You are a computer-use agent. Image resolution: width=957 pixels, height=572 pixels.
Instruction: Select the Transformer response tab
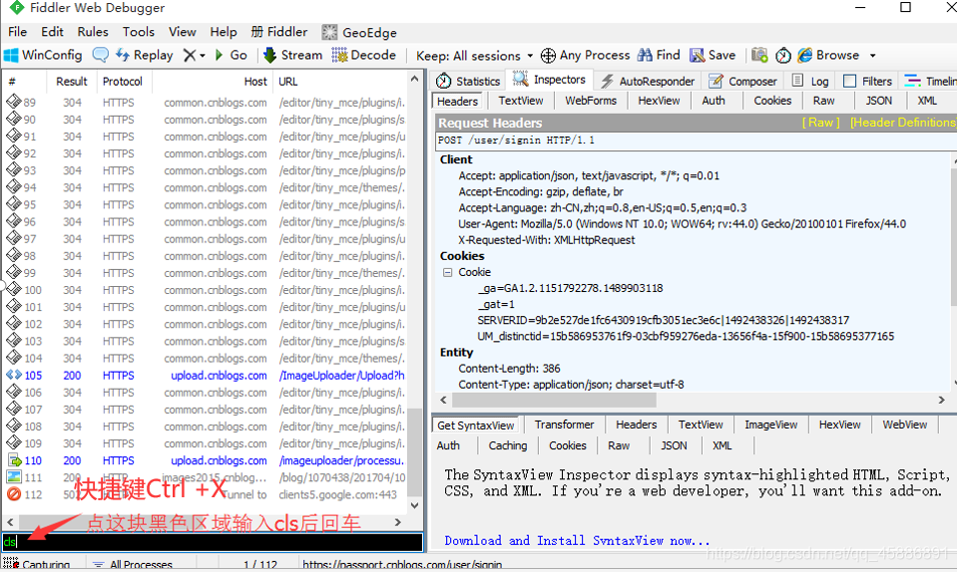564,425
